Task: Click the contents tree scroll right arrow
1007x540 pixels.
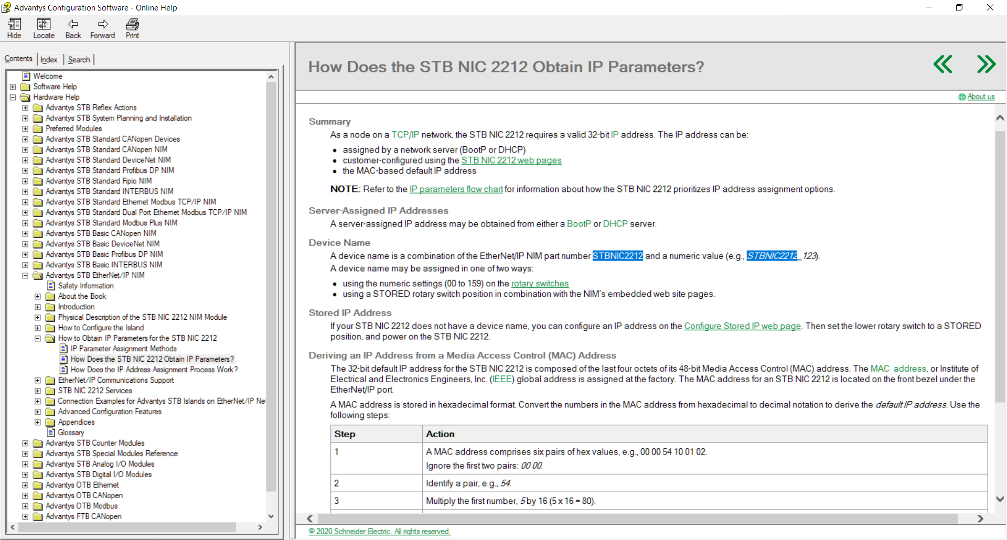Action: coord(260,527)
